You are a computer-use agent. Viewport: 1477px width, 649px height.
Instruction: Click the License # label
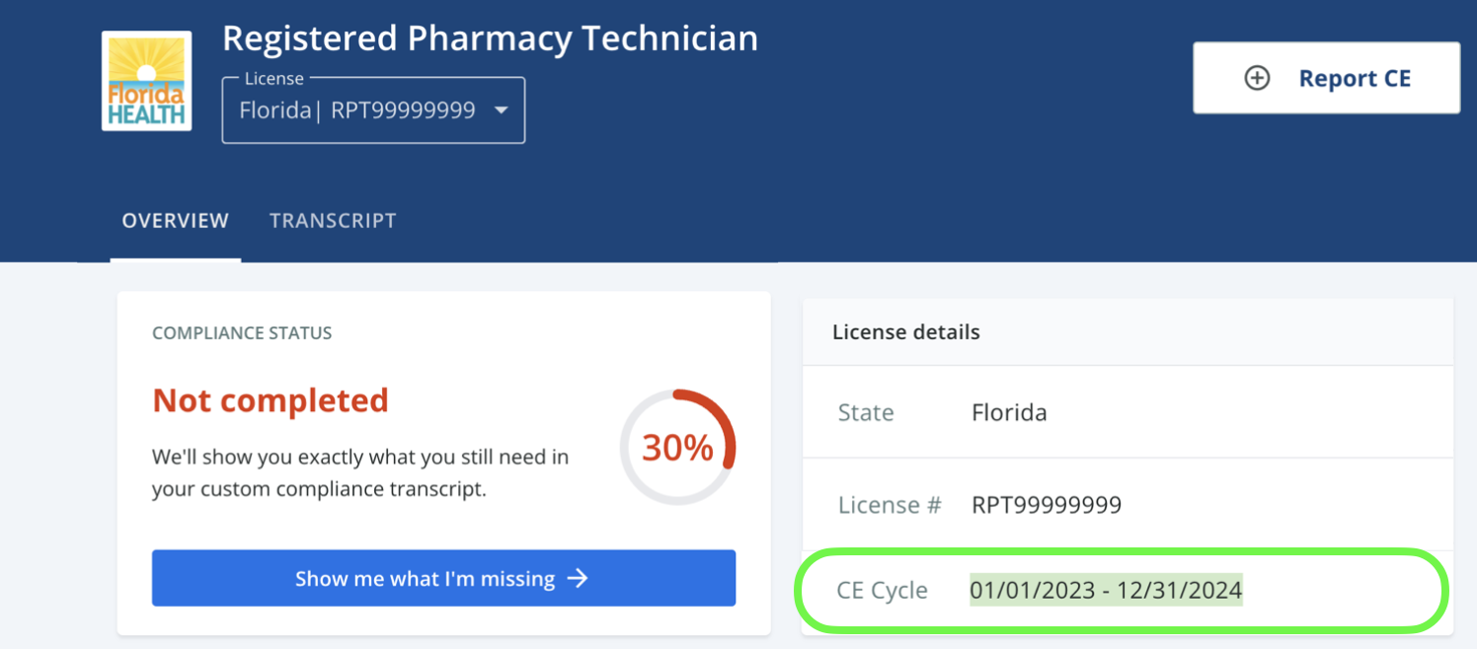coord(890,505)
